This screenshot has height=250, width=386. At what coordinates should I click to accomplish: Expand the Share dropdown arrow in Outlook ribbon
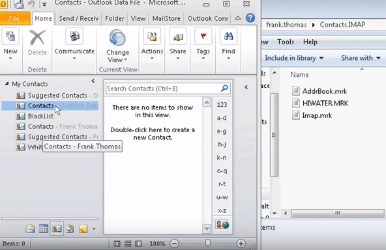[178, 59]
